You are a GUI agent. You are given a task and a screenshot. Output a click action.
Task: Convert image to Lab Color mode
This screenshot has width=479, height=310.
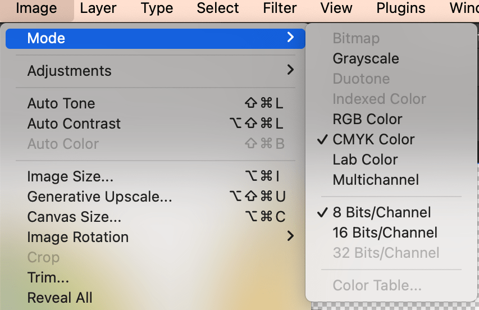365,159
